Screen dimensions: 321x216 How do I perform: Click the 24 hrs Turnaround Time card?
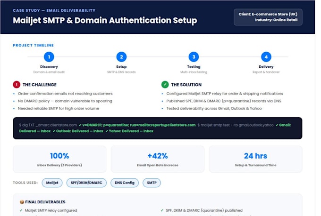point(255,159)
